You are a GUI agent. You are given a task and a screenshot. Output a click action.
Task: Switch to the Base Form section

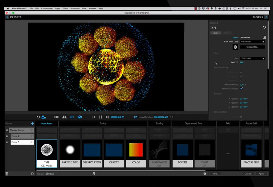pos(47,123)
